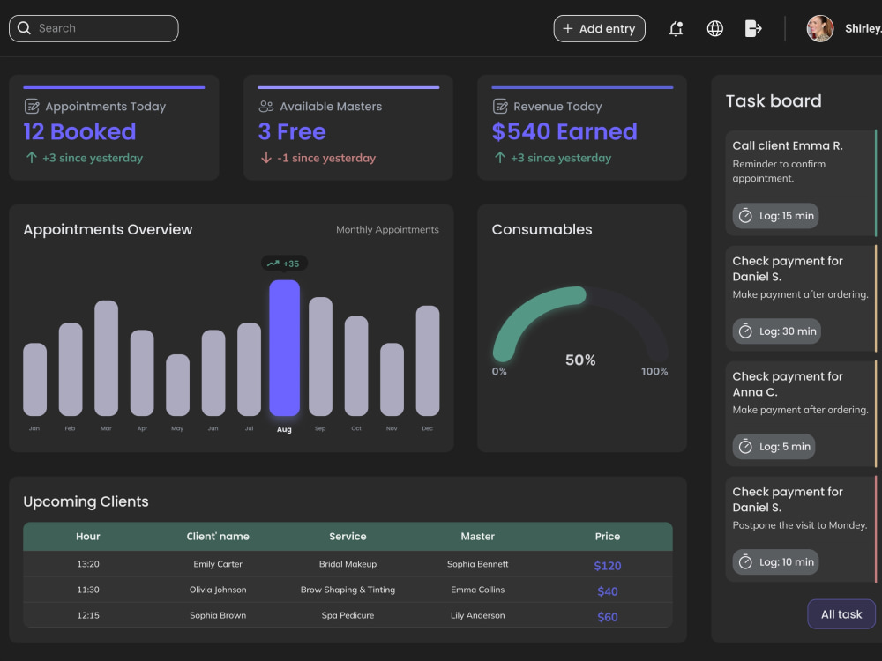
Task: Sort by the Master column header
Action: (477, 536)
